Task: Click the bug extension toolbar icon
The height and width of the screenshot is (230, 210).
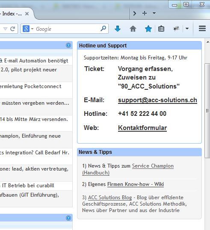Action: (x=176, y=29)
